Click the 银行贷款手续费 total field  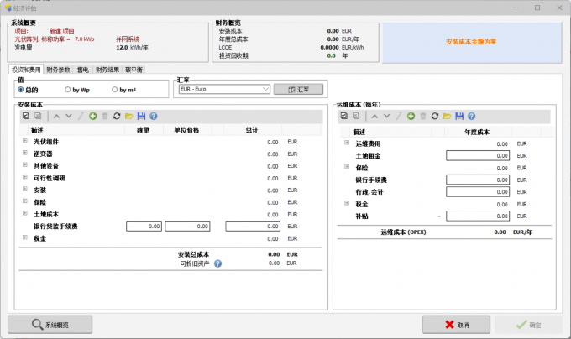253,227
